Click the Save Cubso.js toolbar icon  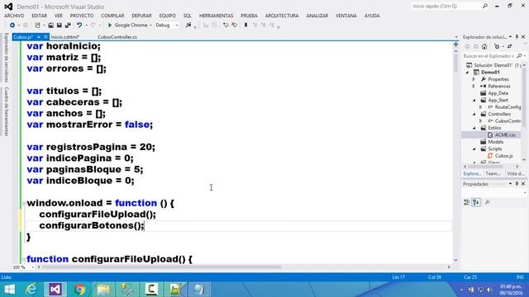pos(59,26)
